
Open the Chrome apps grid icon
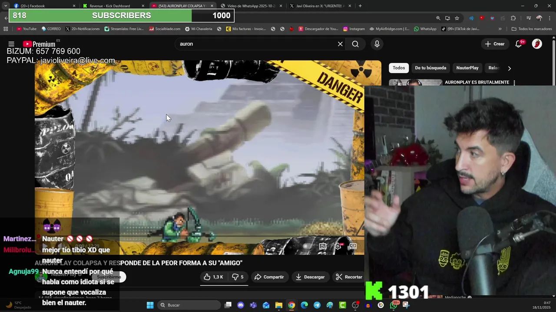point(6,29)
